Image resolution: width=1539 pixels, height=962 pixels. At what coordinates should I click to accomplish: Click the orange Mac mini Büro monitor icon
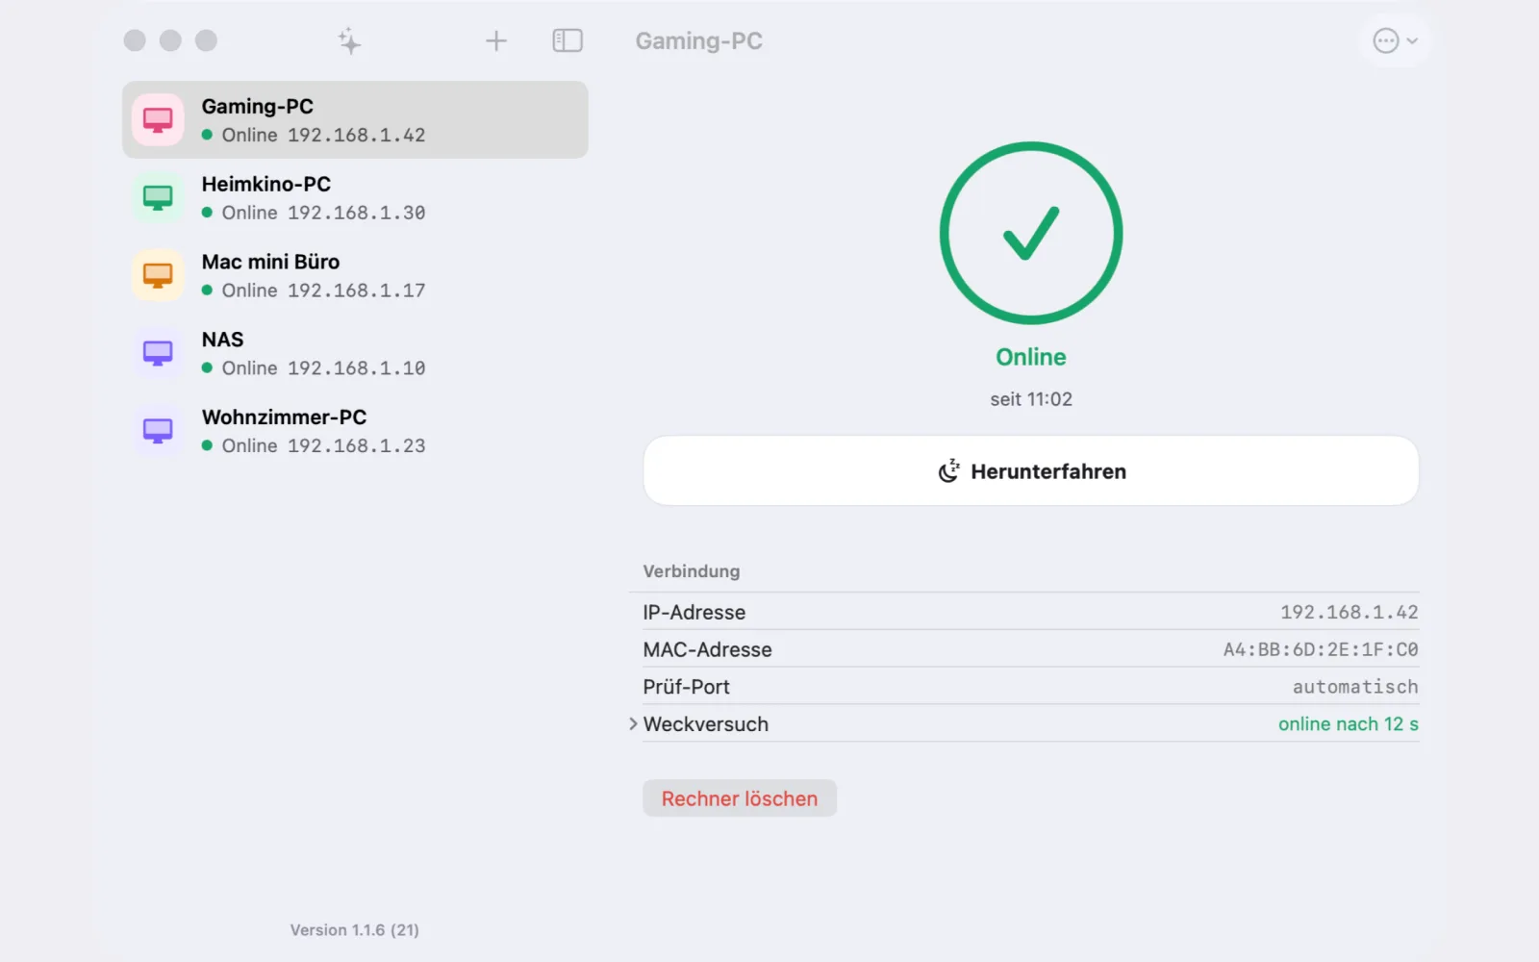coord(158,275)
